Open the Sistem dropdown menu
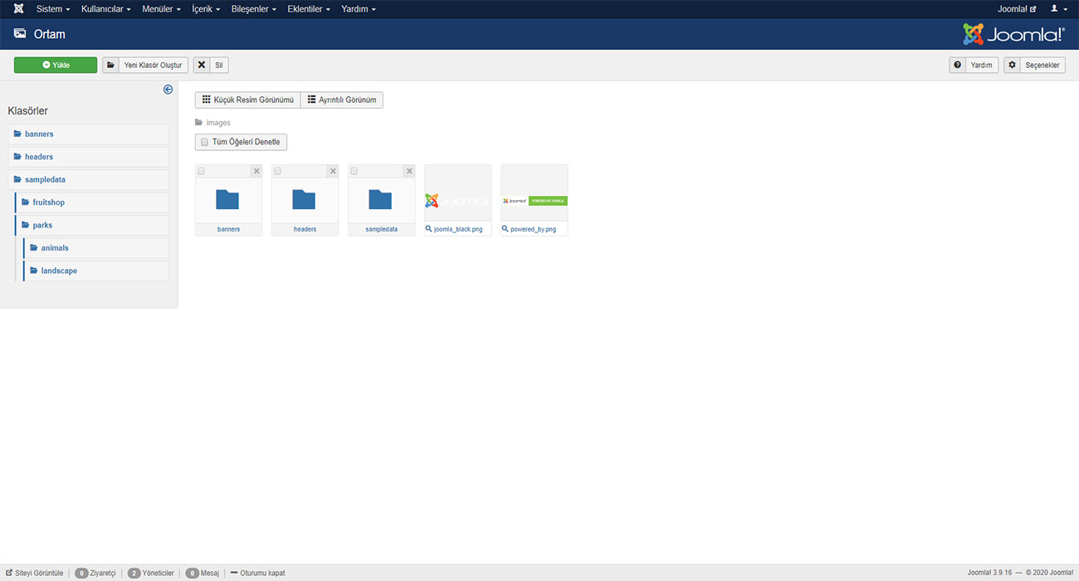This screenshot has height=581, width=1079. (53, 9)
